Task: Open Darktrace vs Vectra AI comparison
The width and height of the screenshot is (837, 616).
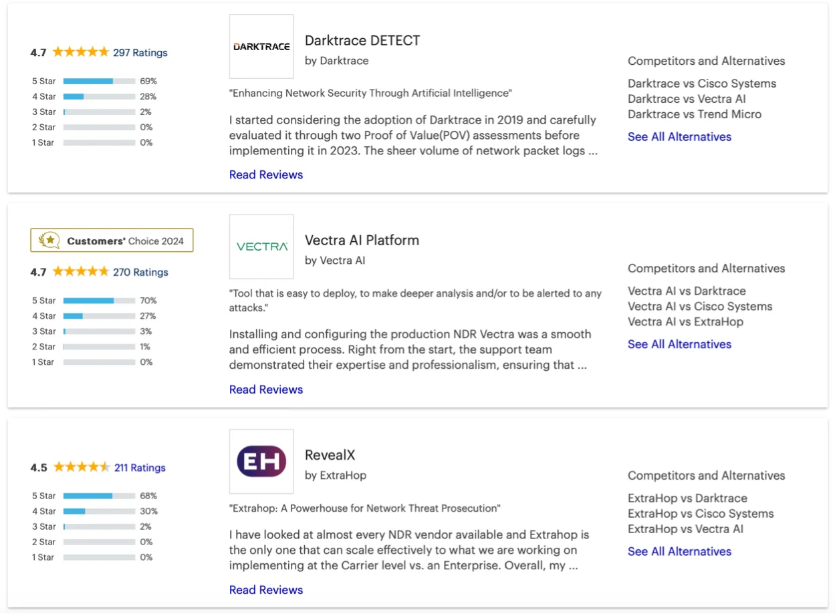Action: pos(687,99)
